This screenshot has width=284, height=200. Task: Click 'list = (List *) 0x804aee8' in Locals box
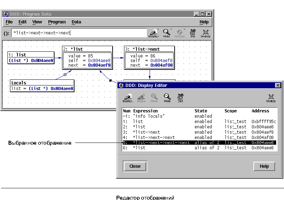click(x=42, y=88)
